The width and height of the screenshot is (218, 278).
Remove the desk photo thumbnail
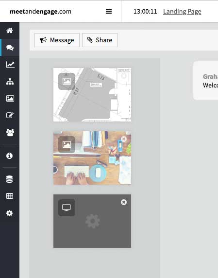click(x=124, y=139)
